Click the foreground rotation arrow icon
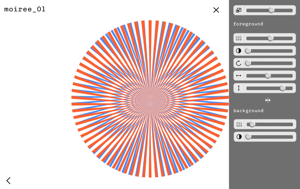 [239, 63]
